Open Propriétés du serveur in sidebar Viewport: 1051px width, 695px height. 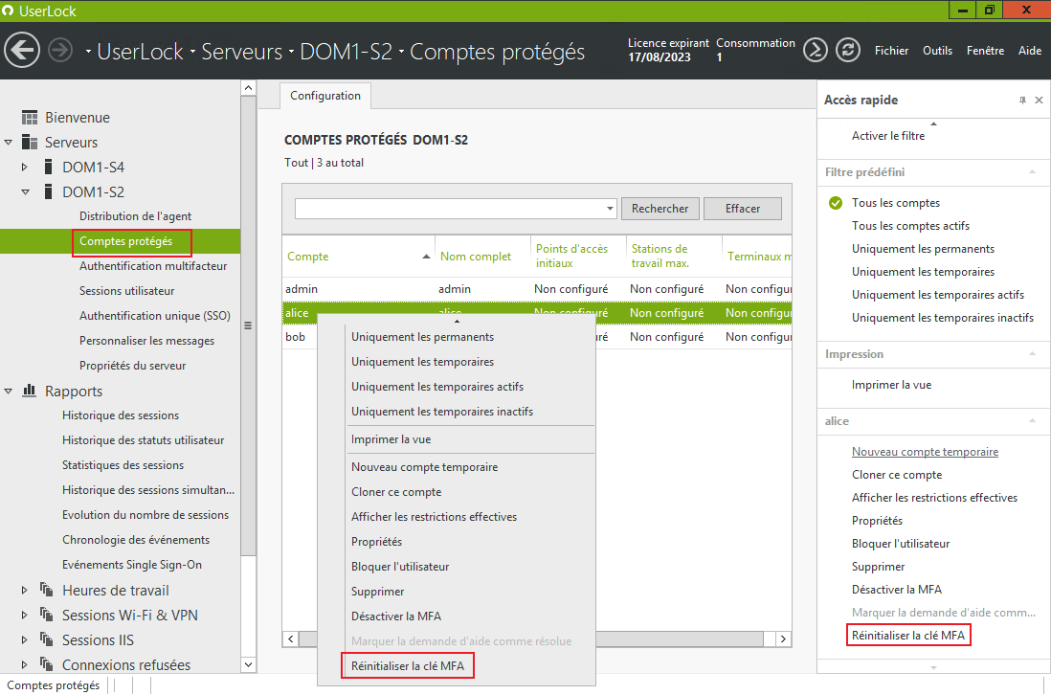(132, 366)
